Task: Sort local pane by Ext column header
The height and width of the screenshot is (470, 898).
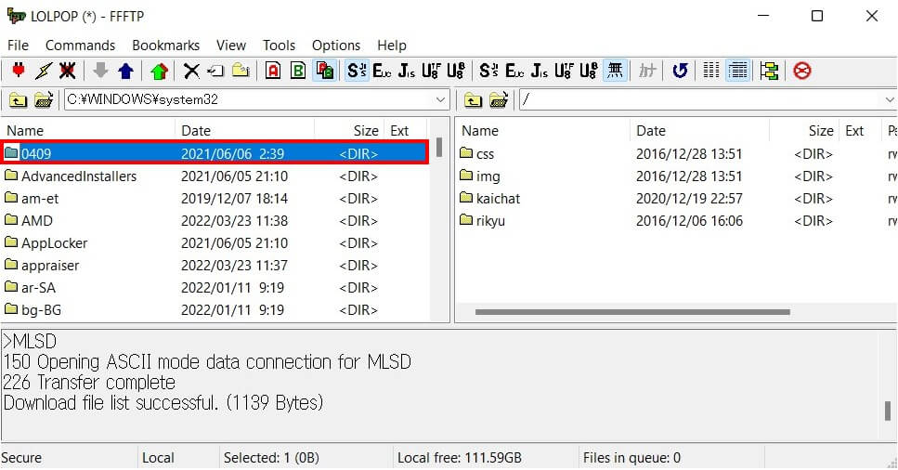Action: (x=405, y=131)
